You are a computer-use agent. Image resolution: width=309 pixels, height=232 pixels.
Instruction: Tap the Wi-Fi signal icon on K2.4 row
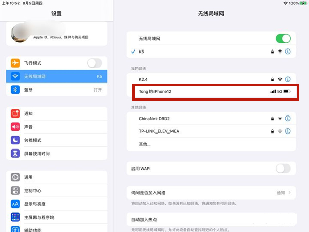(x=280, y=79)
